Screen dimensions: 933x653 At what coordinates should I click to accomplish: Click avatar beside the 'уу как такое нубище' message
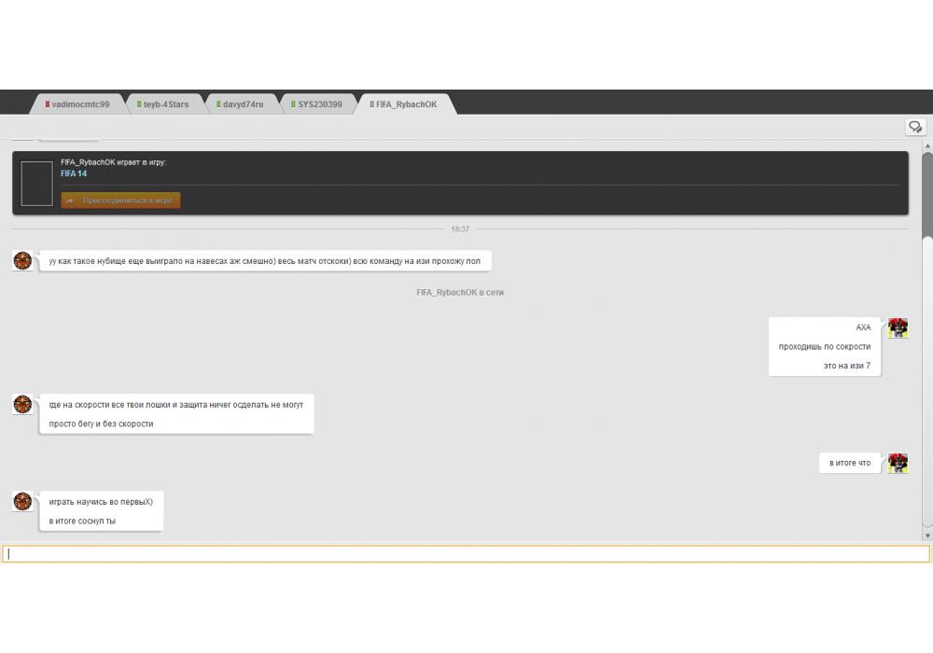coord(22,261)
